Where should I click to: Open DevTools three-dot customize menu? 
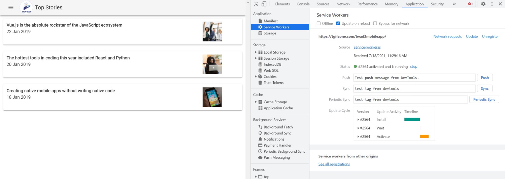[492, 4]
